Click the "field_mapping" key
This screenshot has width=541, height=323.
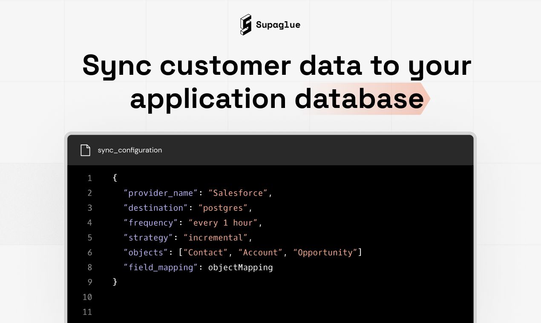coord(161,267)
